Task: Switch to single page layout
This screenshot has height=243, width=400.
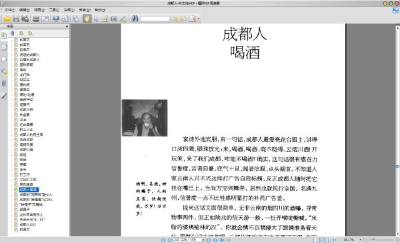Action: click(x=315, y=240)
